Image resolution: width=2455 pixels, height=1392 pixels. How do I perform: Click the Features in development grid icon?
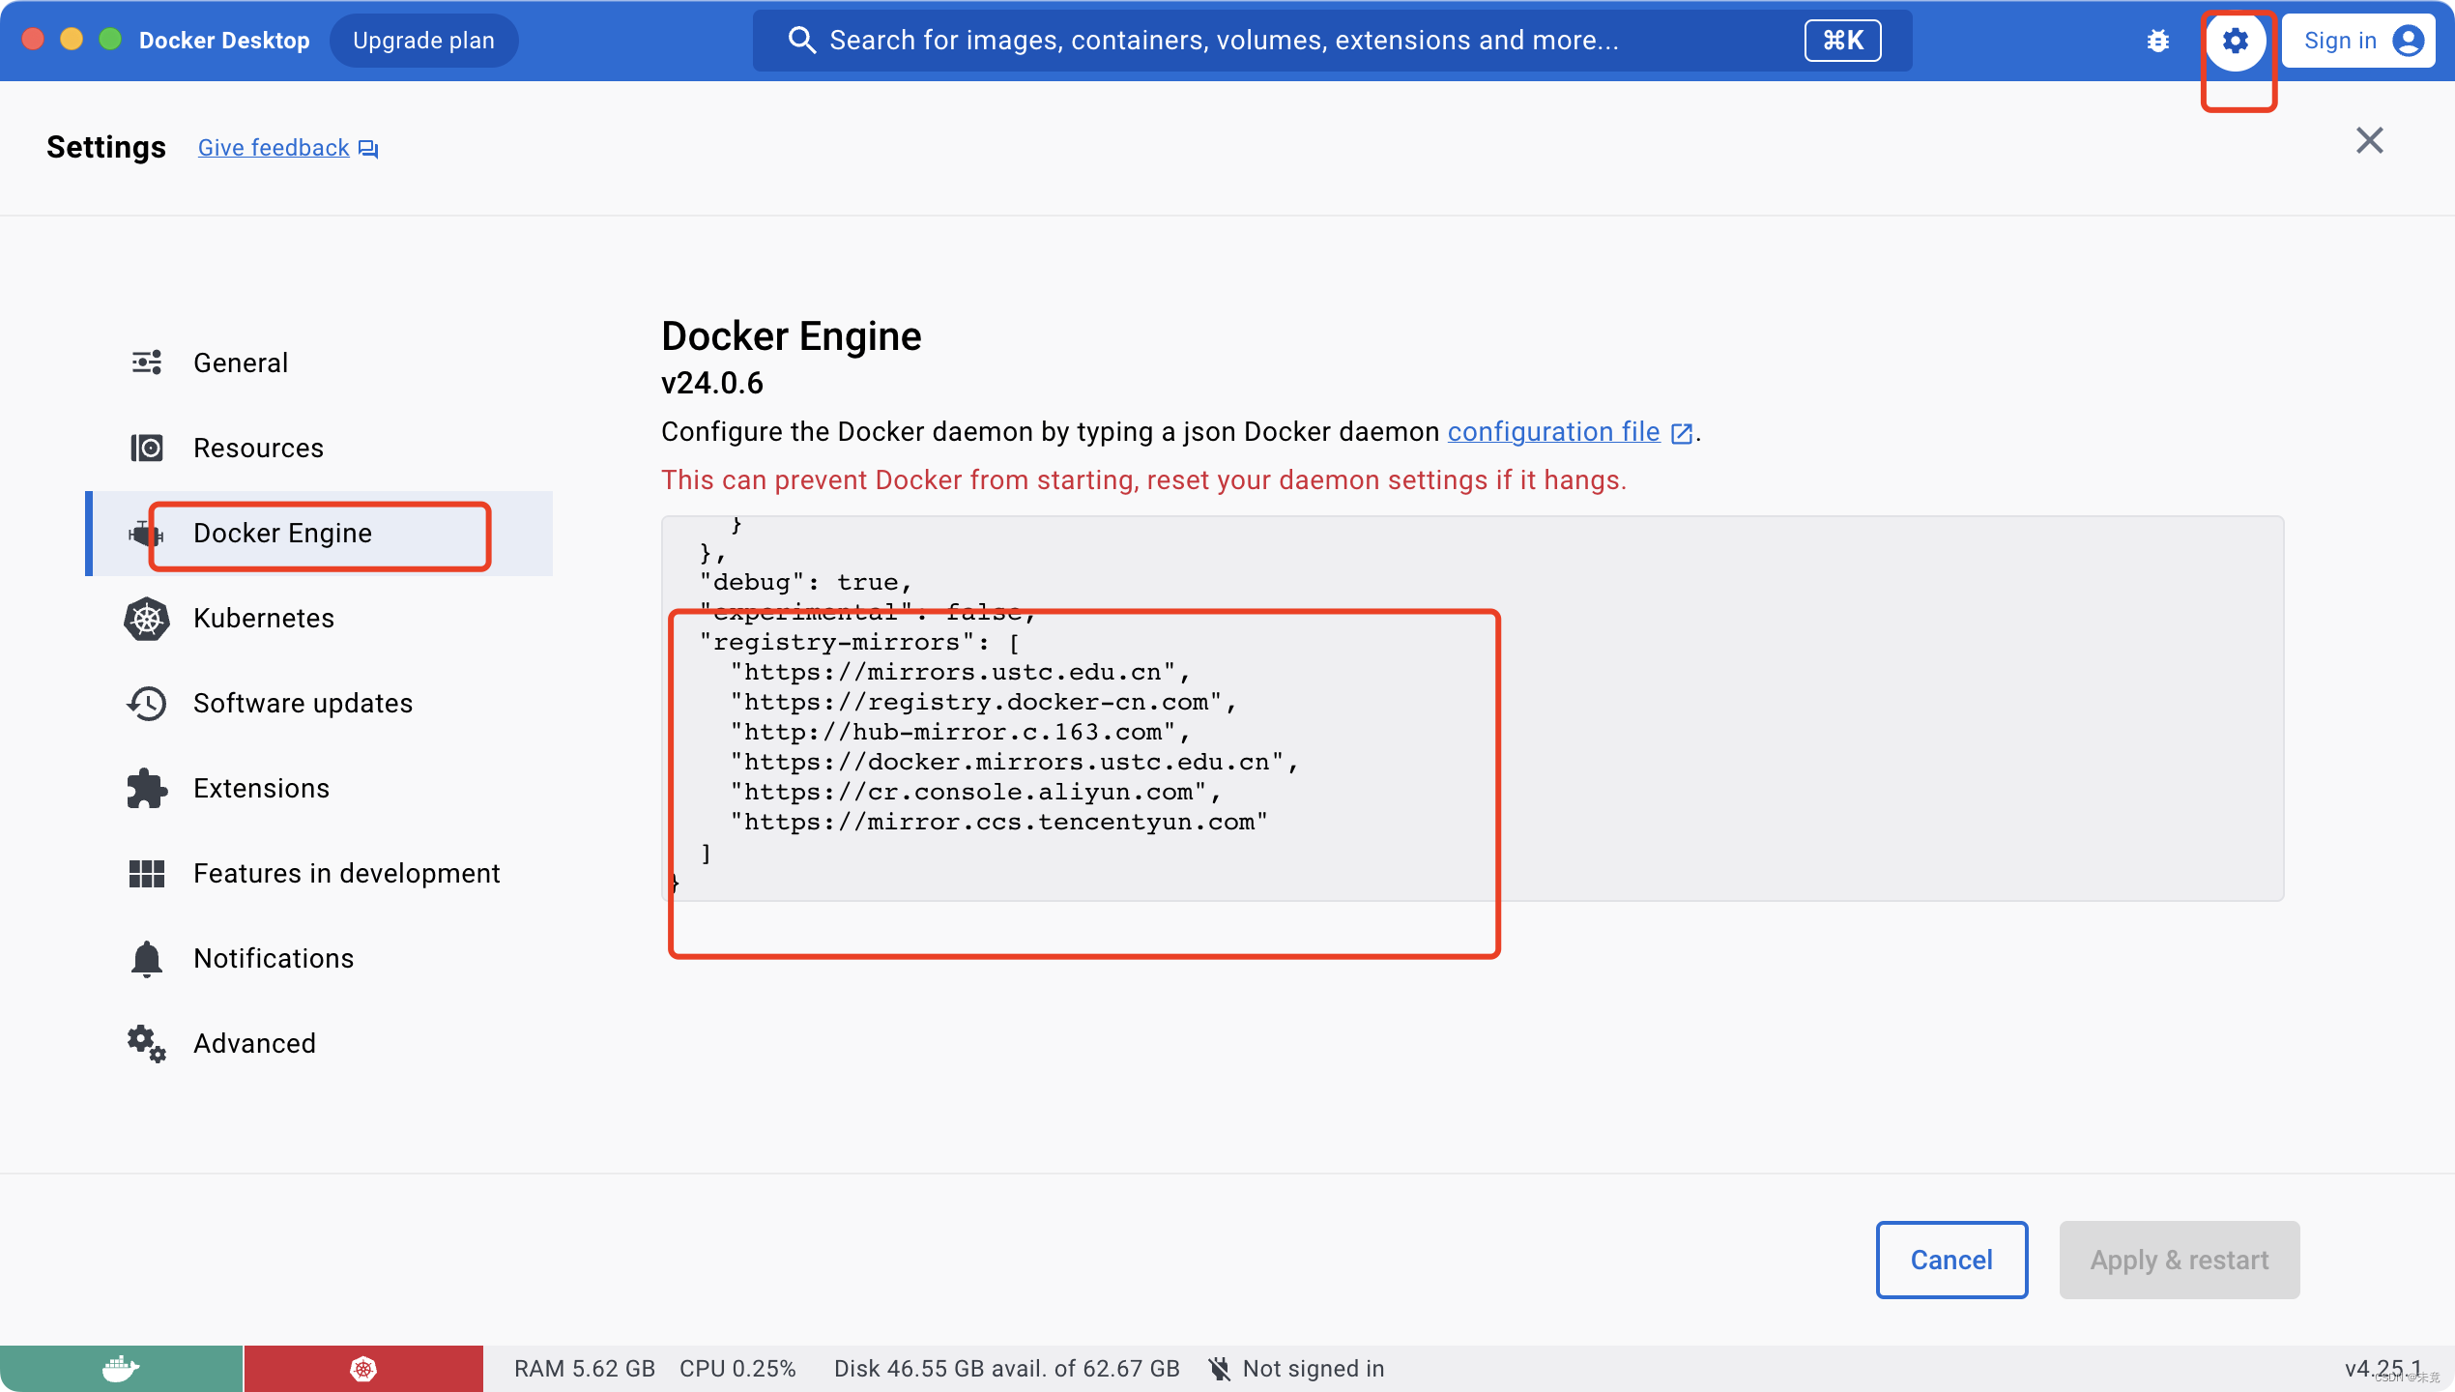pos(147,873)
